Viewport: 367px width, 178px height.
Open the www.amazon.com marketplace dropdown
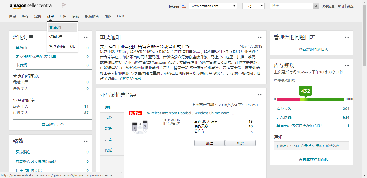click(213, 6)
